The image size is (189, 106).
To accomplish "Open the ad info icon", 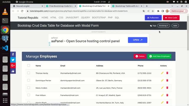I will (49, 43).
